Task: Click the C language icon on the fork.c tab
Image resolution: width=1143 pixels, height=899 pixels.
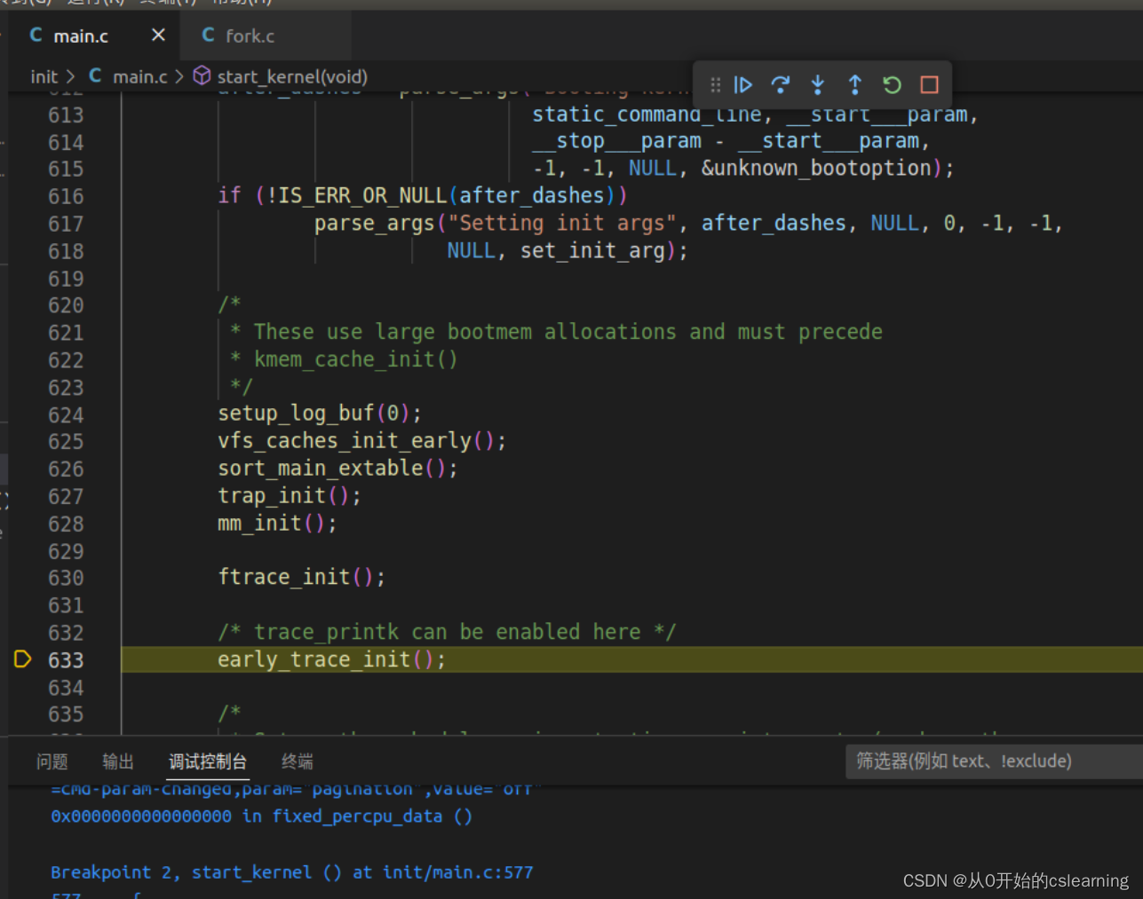Action: [207, 35]
